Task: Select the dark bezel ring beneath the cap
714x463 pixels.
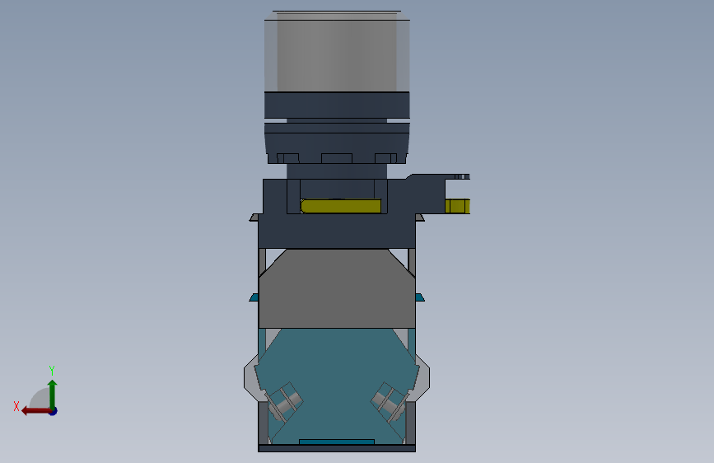Action: coord(337,105)
